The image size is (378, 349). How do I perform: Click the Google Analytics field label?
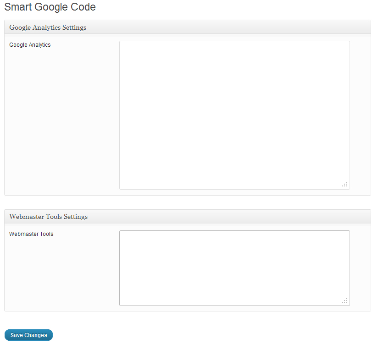click(x=30, y=45)
